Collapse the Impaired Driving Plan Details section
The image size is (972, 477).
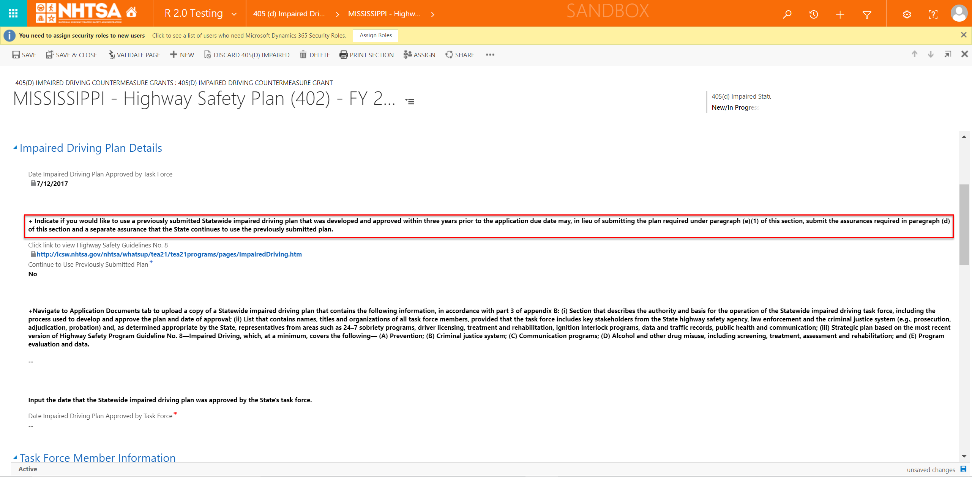(x=15, y=148)
